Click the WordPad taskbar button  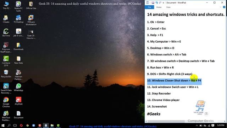(46, 126)
